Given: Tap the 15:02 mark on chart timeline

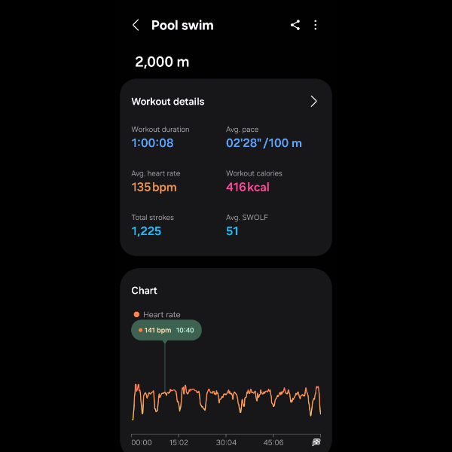Looking at the screenshot, I should point(179,442).
